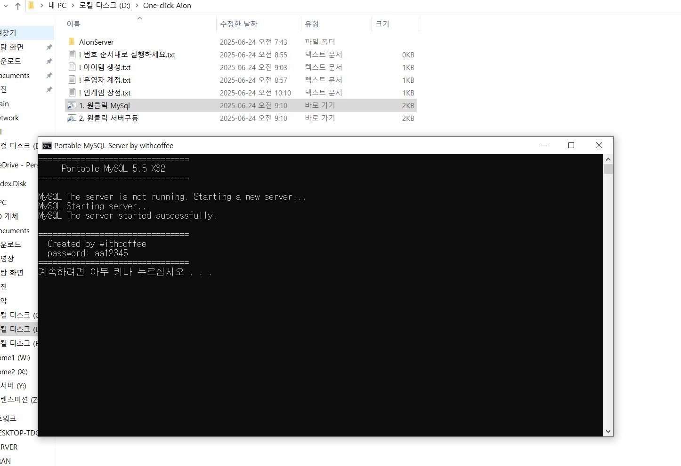Screen dimensions: 681x466
Task: Click the console window system icon
Action: point(47,146)
